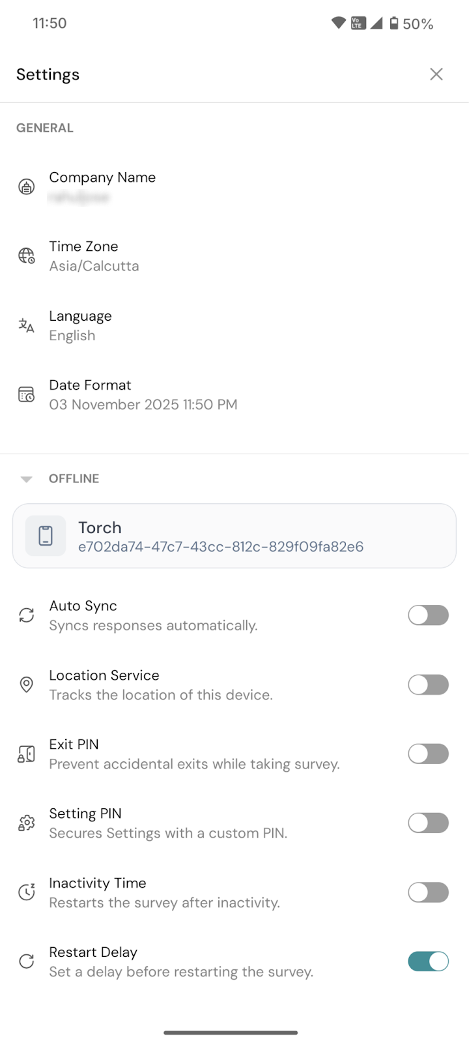Tap the Exit PIN door-lock icon
This screenshot has width=469, height=1043.
(x=26, y=754)
